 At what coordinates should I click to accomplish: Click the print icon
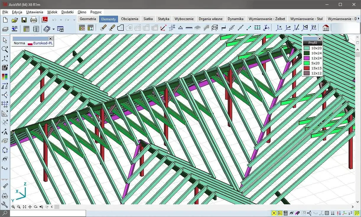[34, 20]
